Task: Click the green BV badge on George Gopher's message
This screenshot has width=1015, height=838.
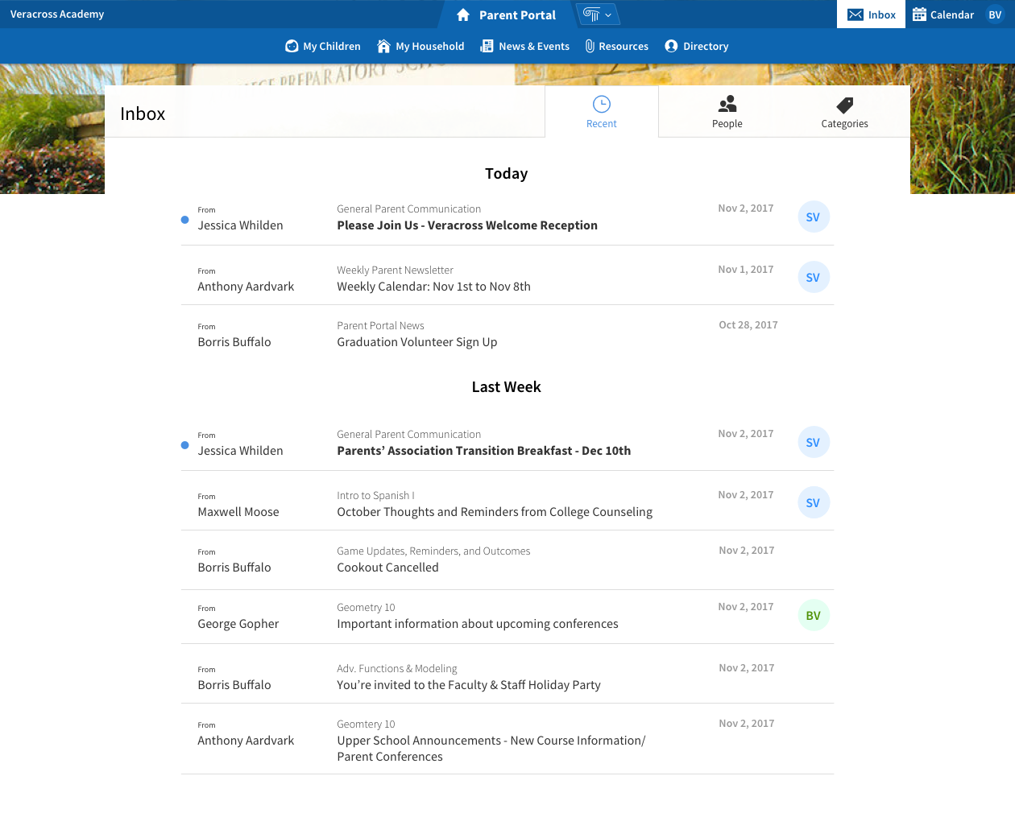Action: 813,615
